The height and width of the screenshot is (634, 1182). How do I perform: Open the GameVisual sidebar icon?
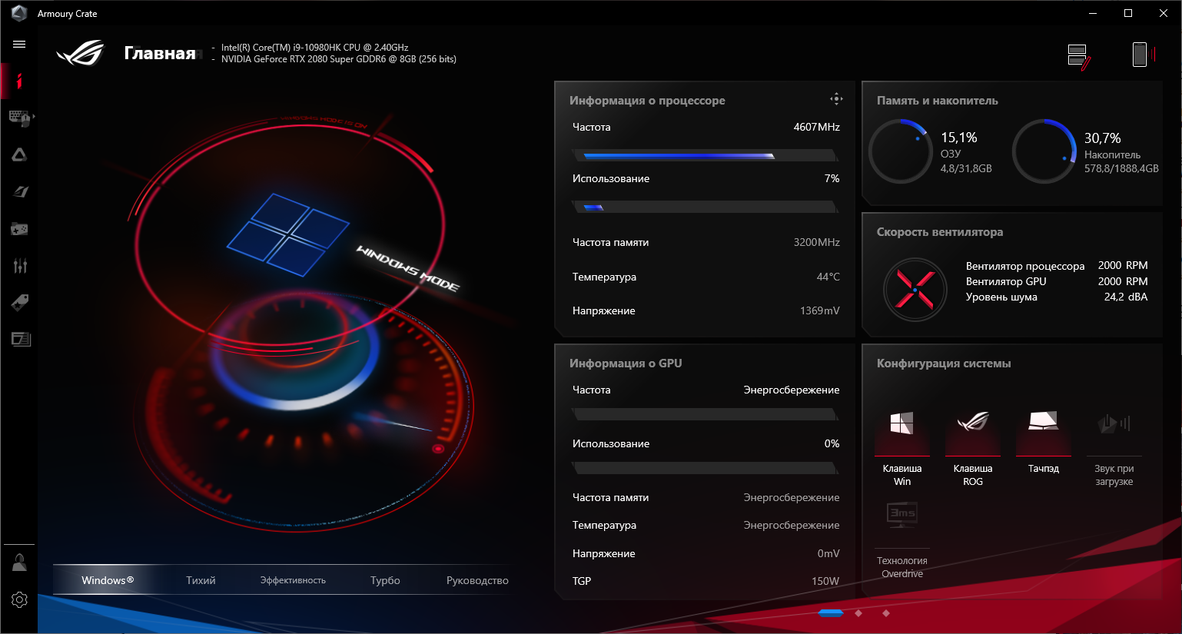[x=20, y=191]
